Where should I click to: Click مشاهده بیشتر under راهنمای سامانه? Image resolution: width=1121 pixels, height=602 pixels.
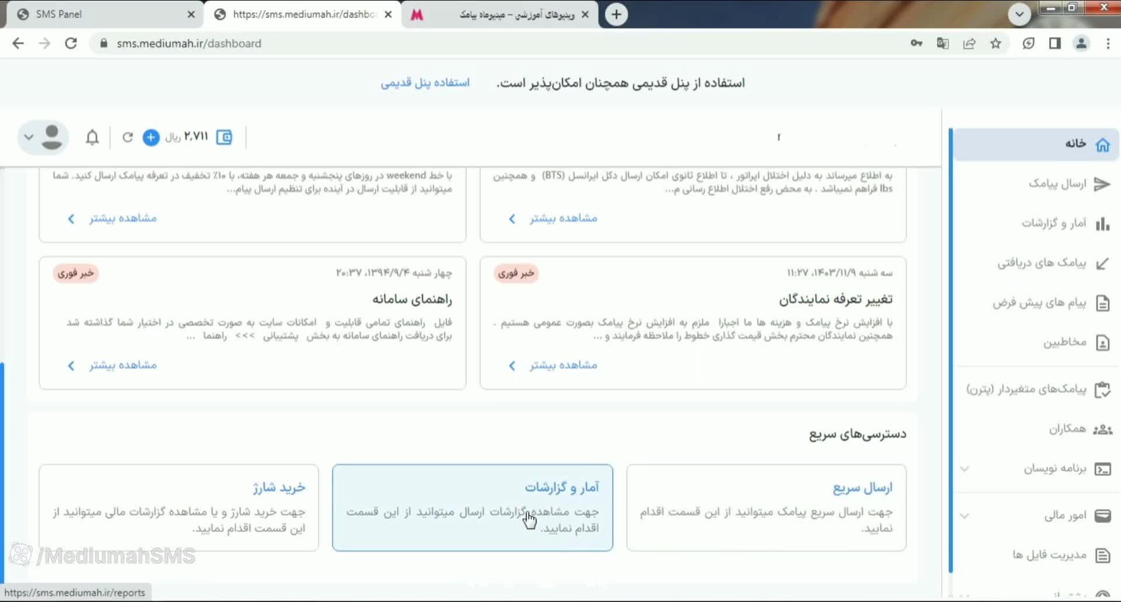point(122,365)
